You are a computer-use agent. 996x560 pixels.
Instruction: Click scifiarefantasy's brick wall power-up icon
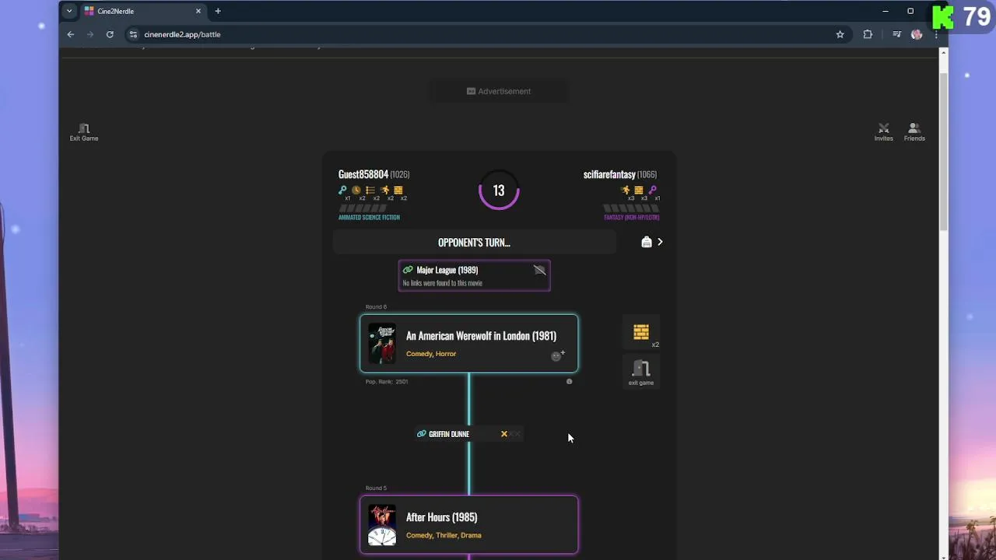pos(639,190)
